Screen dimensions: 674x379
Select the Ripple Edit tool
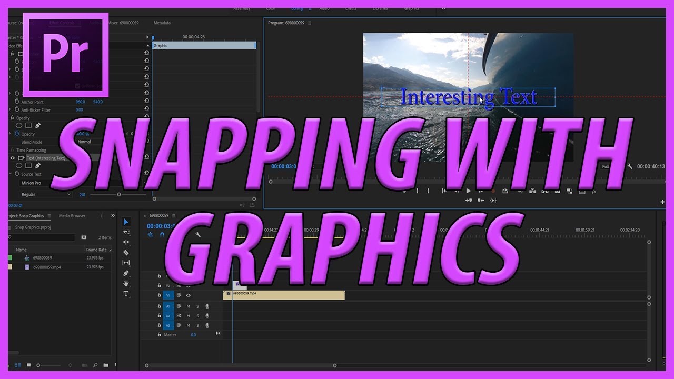[125, 241]
